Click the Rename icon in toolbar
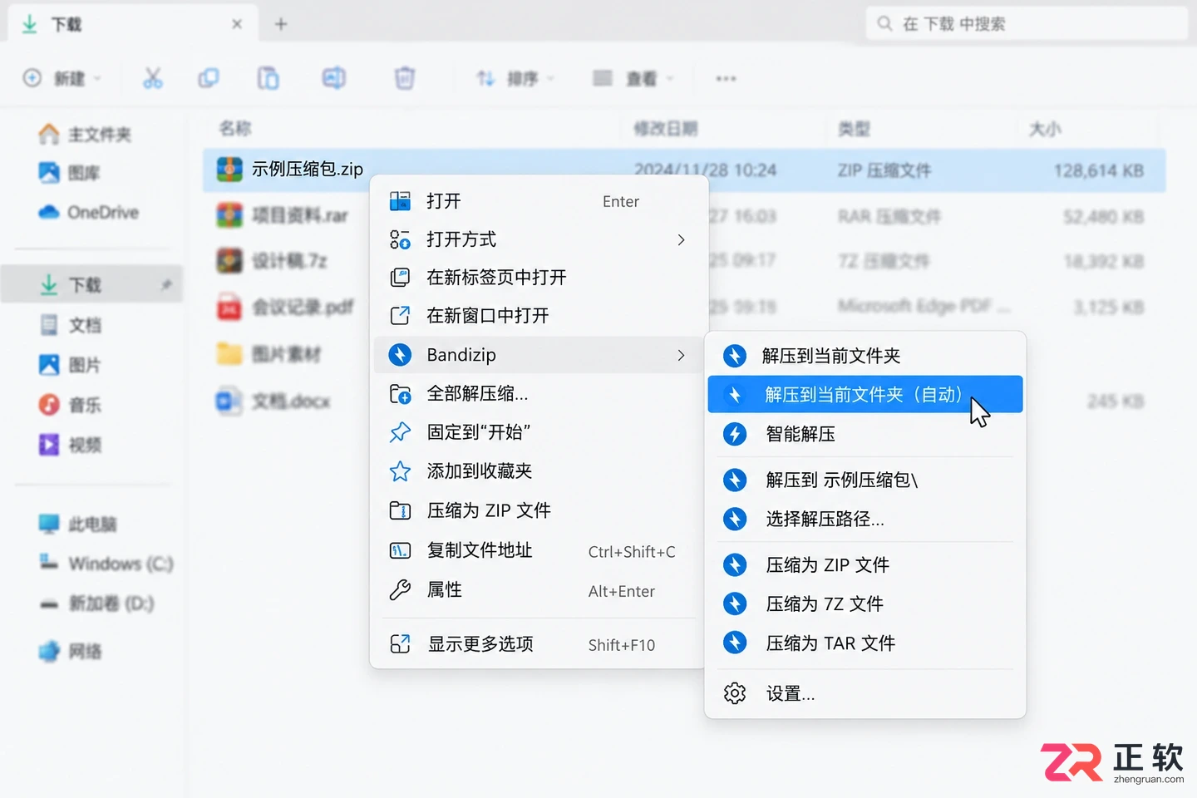Image resolution: width=1197 pixels, height=798 pixels. (x=334, y=78)
